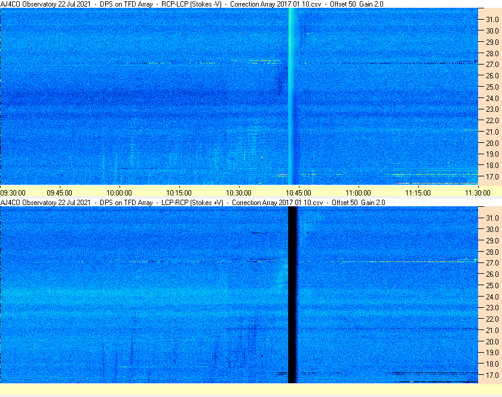Click 17.0 frequency label on Stokes -V chart

pos(492,176)
